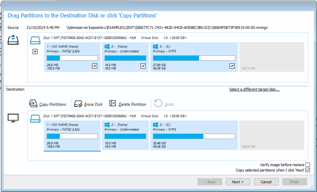Click destination 30.46 GB used size text

159,143
